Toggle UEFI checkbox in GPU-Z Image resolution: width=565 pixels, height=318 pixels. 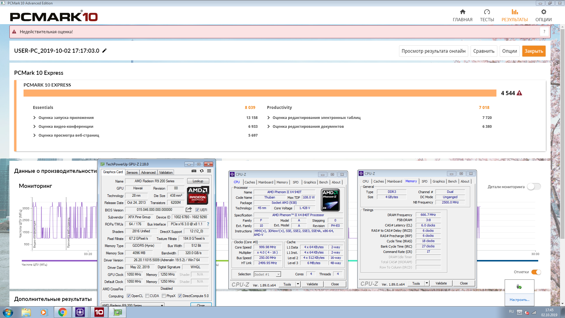[x=197, y=210]
